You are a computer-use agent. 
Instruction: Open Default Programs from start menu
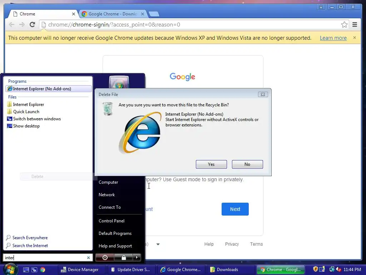(x=115, y=233)
